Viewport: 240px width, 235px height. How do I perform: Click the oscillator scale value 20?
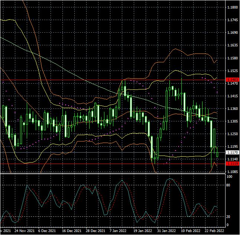(228, 217)
